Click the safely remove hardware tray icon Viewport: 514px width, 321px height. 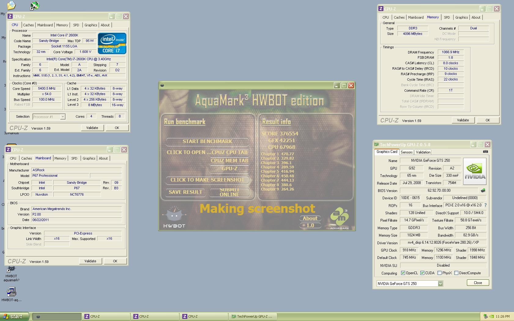coord(485,316)
